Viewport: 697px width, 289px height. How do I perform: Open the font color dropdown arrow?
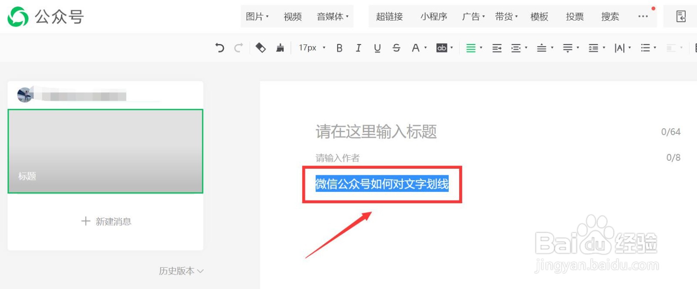click(x=426, y=48)
